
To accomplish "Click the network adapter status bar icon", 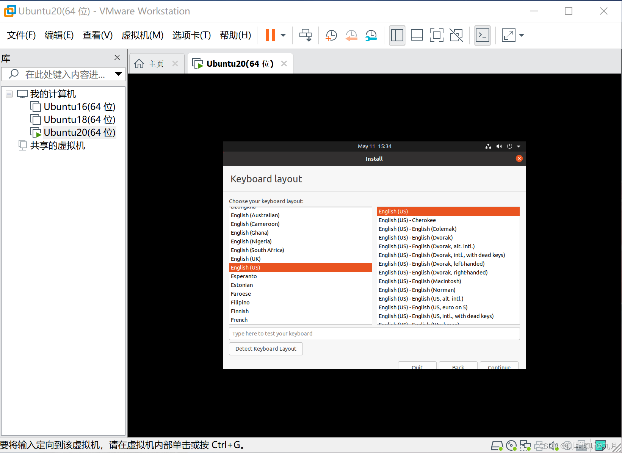I will (x=525, y=446).
